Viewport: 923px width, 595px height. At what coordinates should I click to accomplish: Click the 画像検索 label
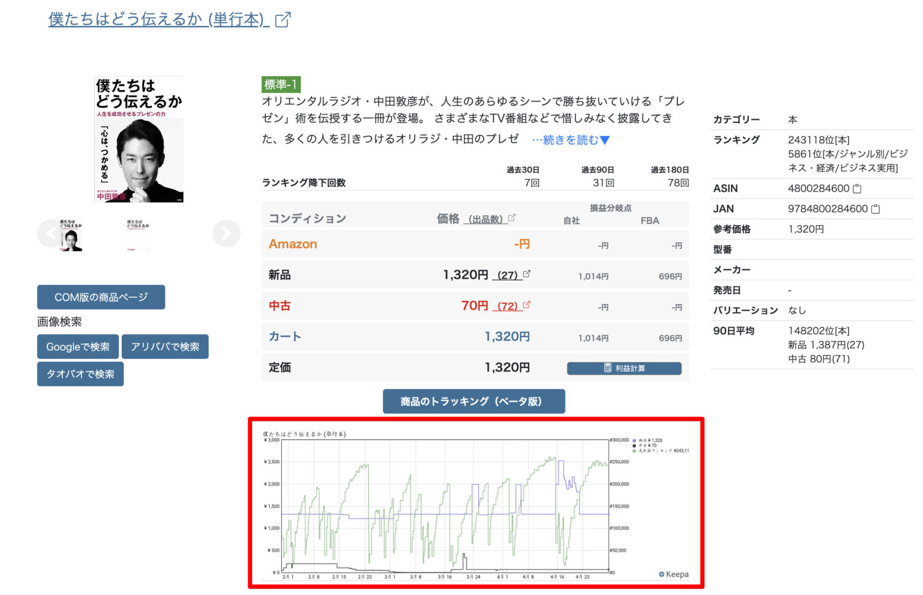click(59, 322)
